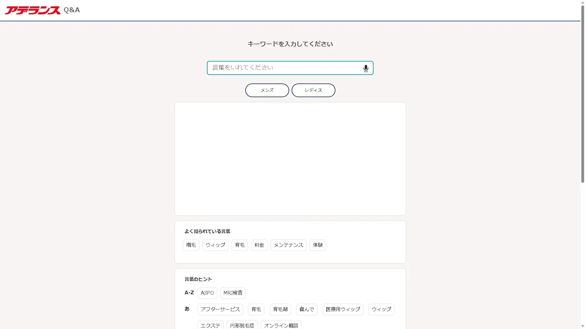This screenshot has height=329, width=585.
Task: Click the scrollbar down arrow
Action: tap(583, 326)
